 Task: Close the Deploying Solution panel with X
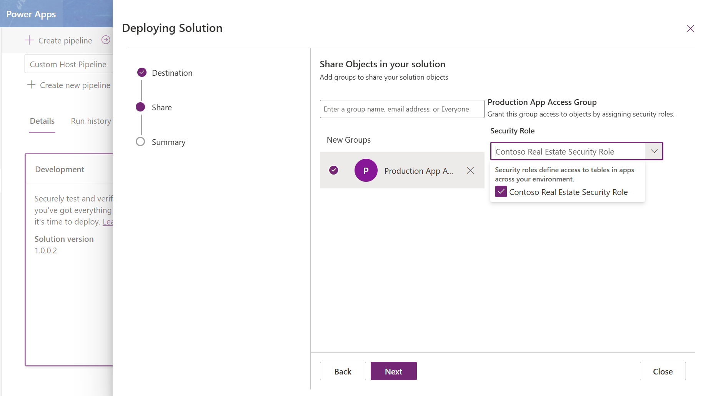coord(690,28)
